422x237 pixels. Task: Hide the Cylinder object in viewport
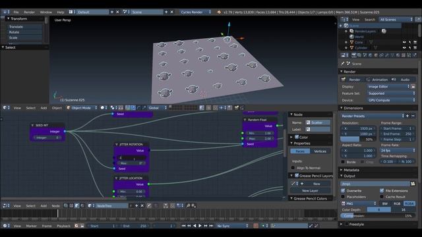[x=404, y=47]
